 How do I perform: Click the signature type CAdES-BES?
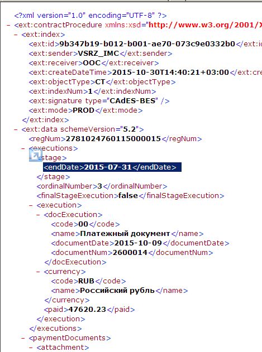pos(132,101)
